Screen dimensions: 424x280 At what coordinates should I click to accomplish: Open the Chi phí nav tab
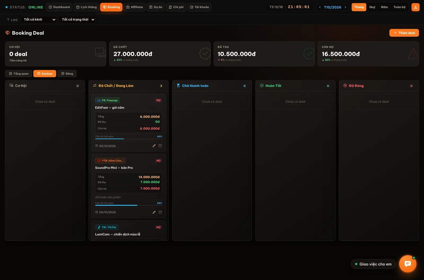176,7
